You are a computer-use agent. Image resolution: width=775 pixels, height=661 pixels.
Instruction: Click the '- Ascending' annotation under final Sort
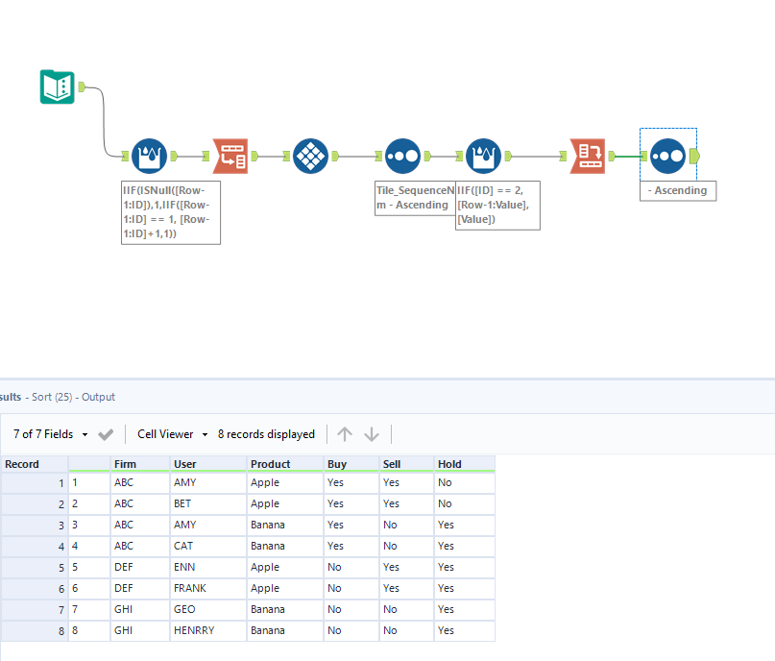pyautogui.click(x=677, y=190)
